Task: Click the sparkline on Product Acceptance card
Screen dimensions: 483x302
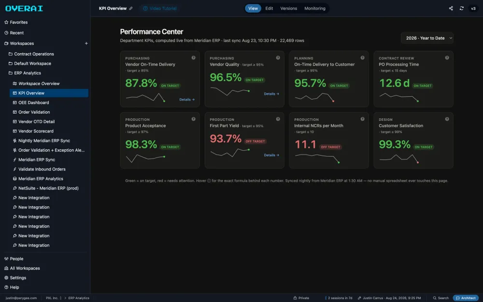Action: tap(145, 158)
